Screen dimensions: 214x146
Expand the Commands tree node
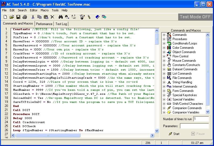point(164,35)
